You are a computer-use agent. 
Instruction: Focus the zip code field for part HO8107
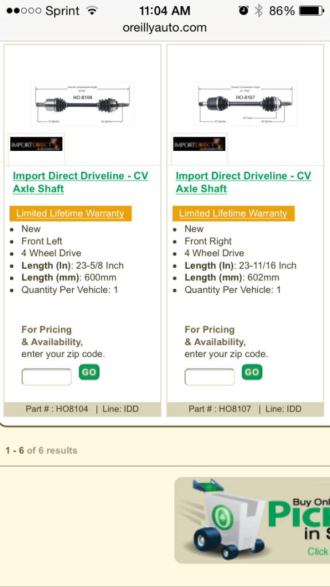point(210,377)
